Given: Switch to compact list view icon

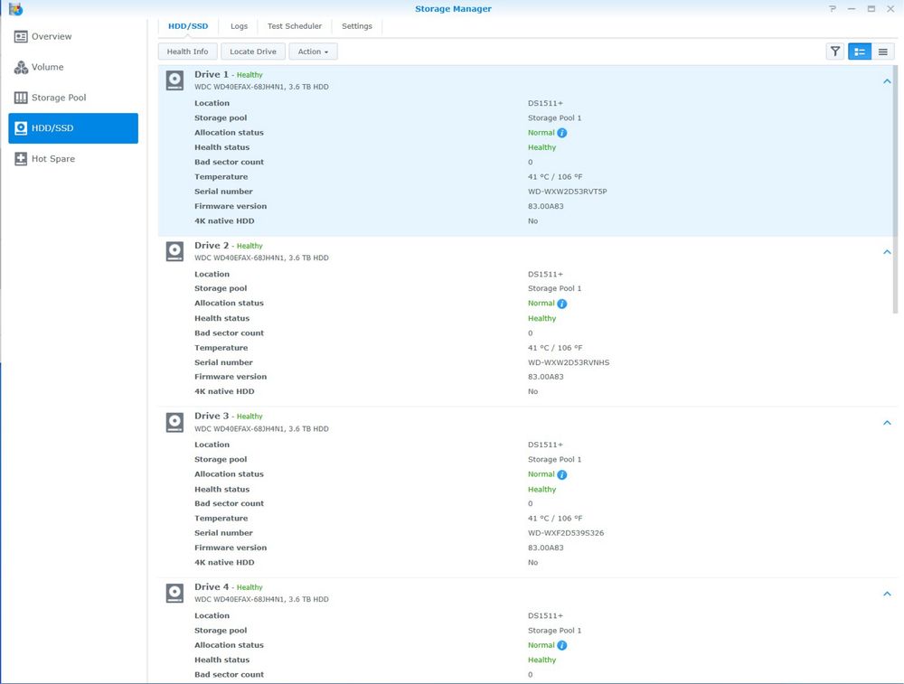Looking at the screenshot, I should pos(882,52).
